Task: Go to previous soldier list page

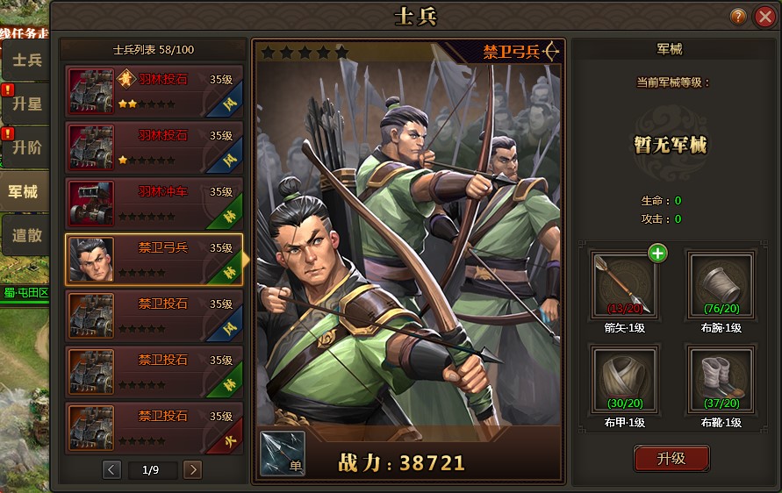Action: 111,469
